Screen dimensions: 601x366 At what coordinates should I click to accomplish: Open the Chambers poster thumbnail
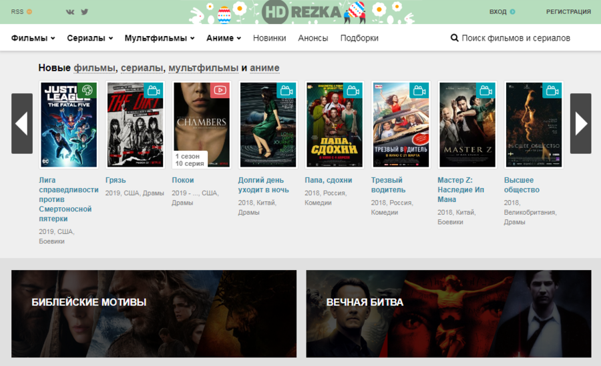202,125
